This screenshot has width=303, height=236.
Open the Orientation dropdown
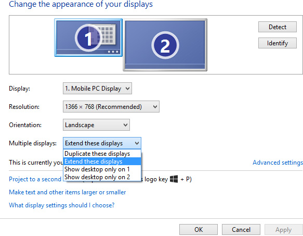[96, 125]
